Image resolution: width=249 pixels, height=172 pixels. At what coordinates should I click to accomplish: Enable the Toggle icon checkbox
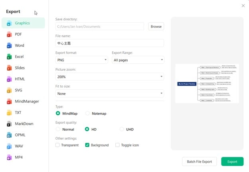[x=117, y=145]
